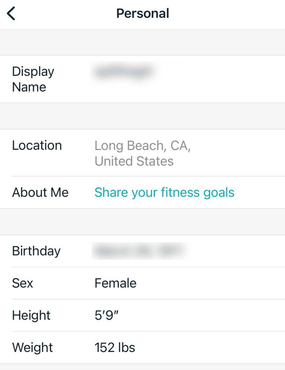The height and width of the screenshot is (370, 285).
Task: Select the Display Name label
Action: click(33, 79)
